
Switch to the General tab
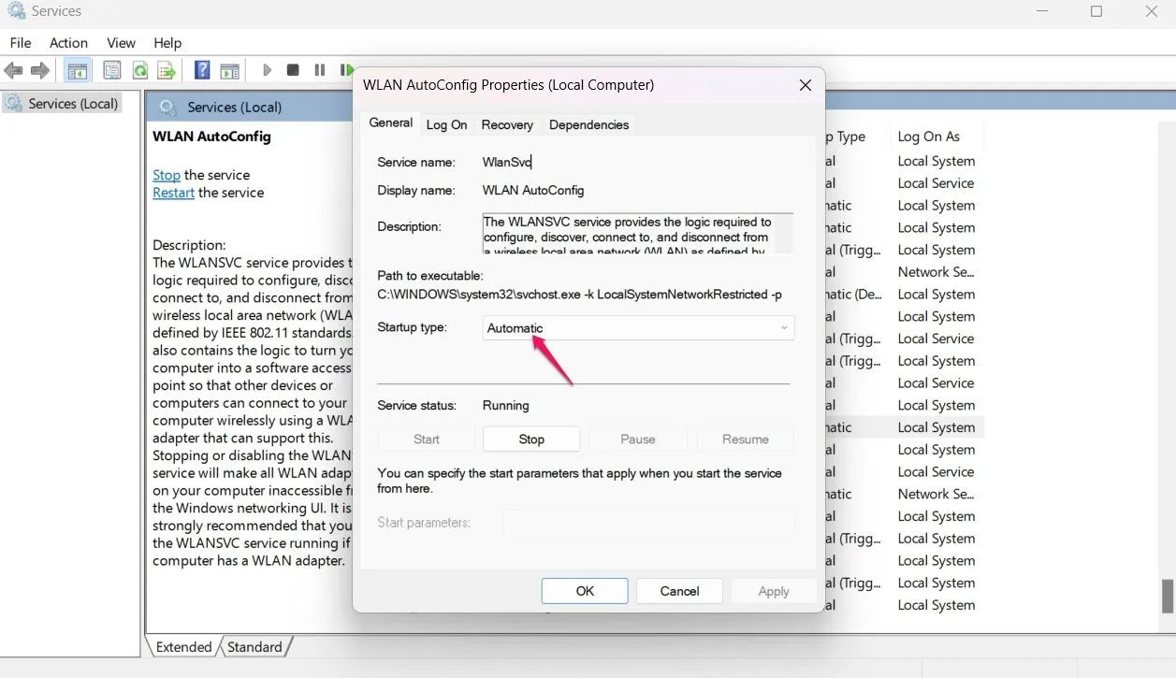(391, 123)
